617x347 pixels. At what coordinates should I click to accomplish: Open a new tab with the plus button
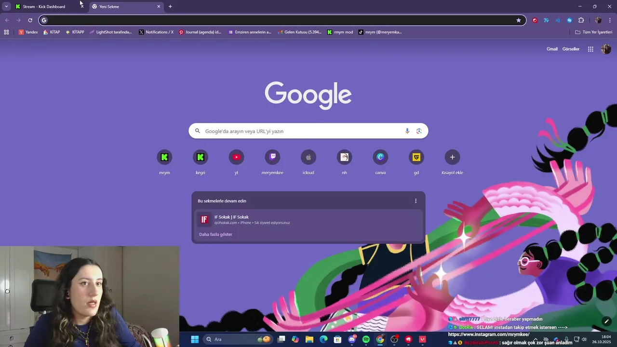(x=170, y=7)
